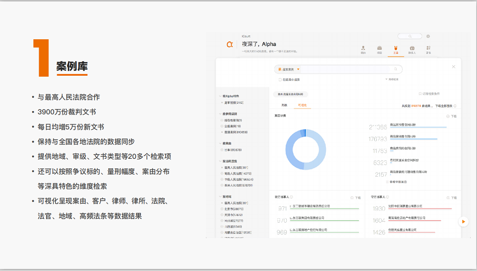
Task: Click the small top search pill
Action: tap(410, 36)
